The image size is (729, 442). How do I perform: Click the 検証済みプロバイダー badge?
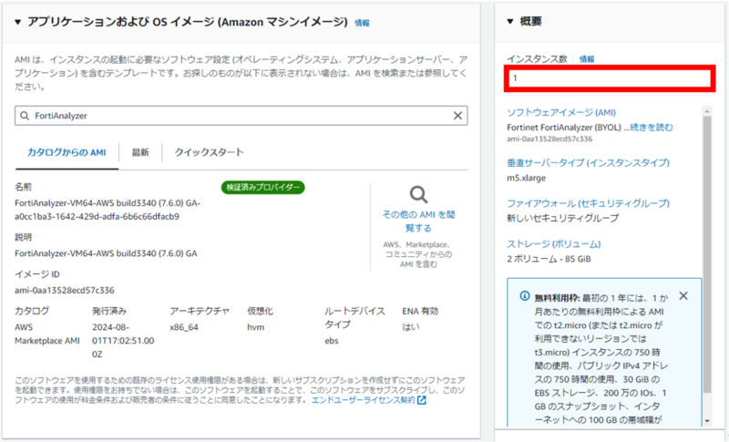pos(262,188)
